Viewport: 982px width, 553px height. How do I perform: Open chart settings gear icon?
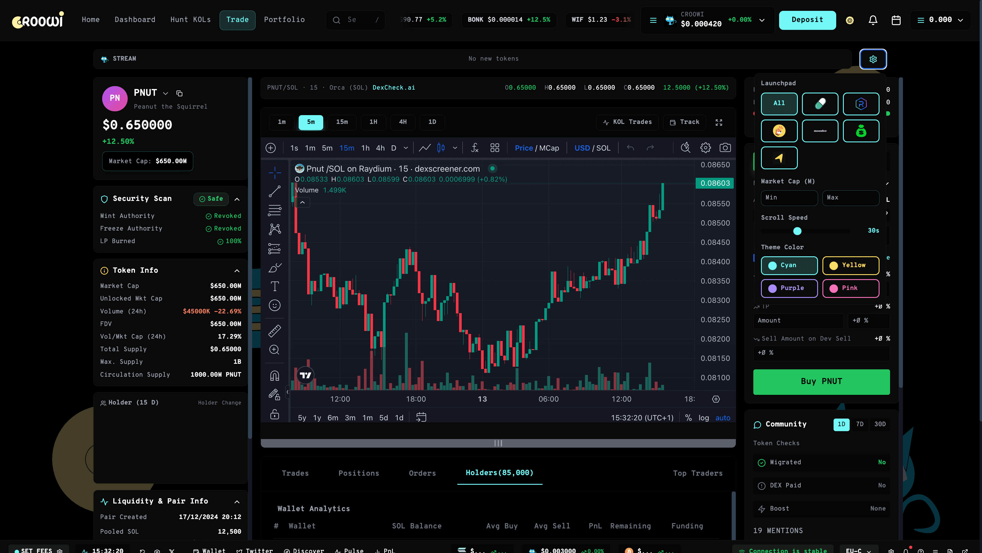click(705, 148)
